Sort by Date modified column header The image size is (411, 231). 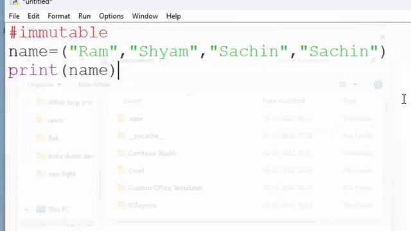284,101
